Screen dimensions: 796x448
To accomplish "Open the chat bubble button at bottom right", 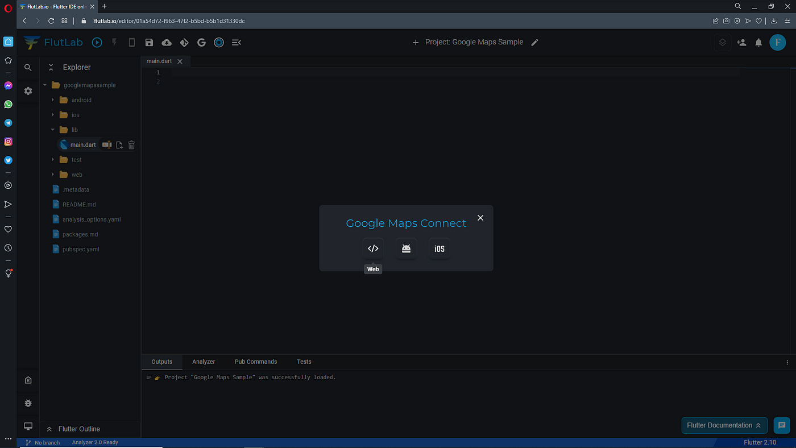I will point(782,425).
